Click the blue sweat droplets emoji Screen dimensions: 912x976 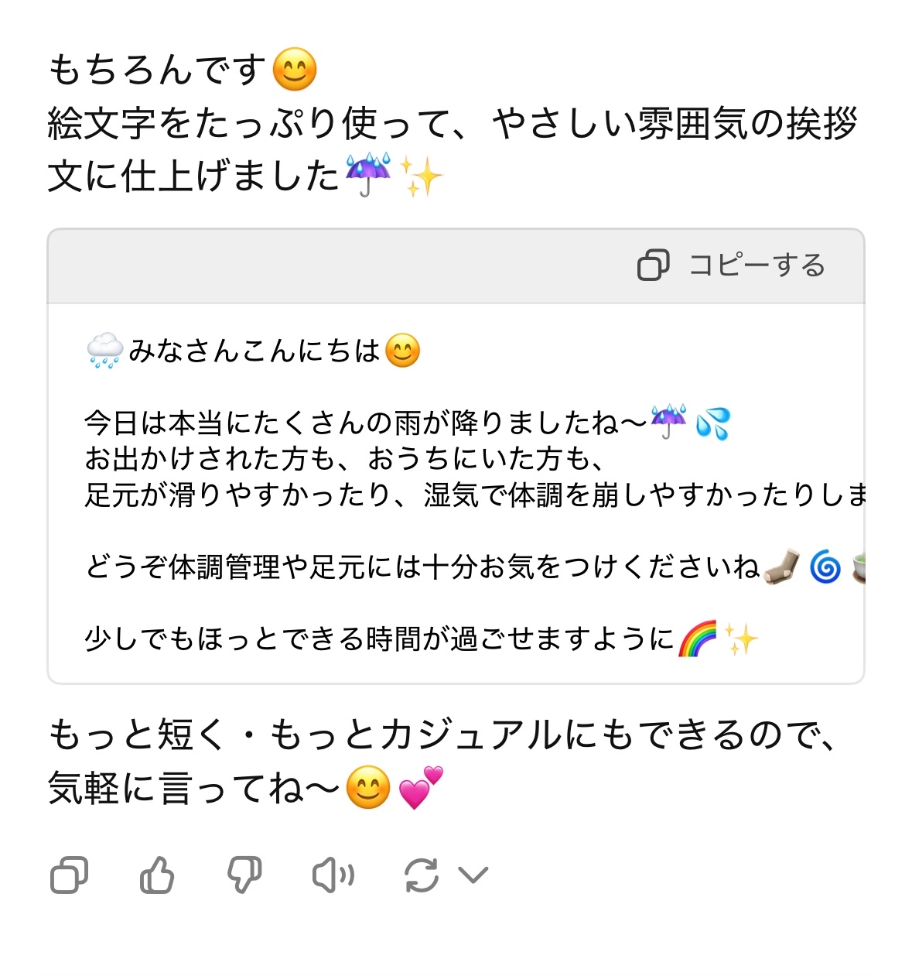point(712,423)
